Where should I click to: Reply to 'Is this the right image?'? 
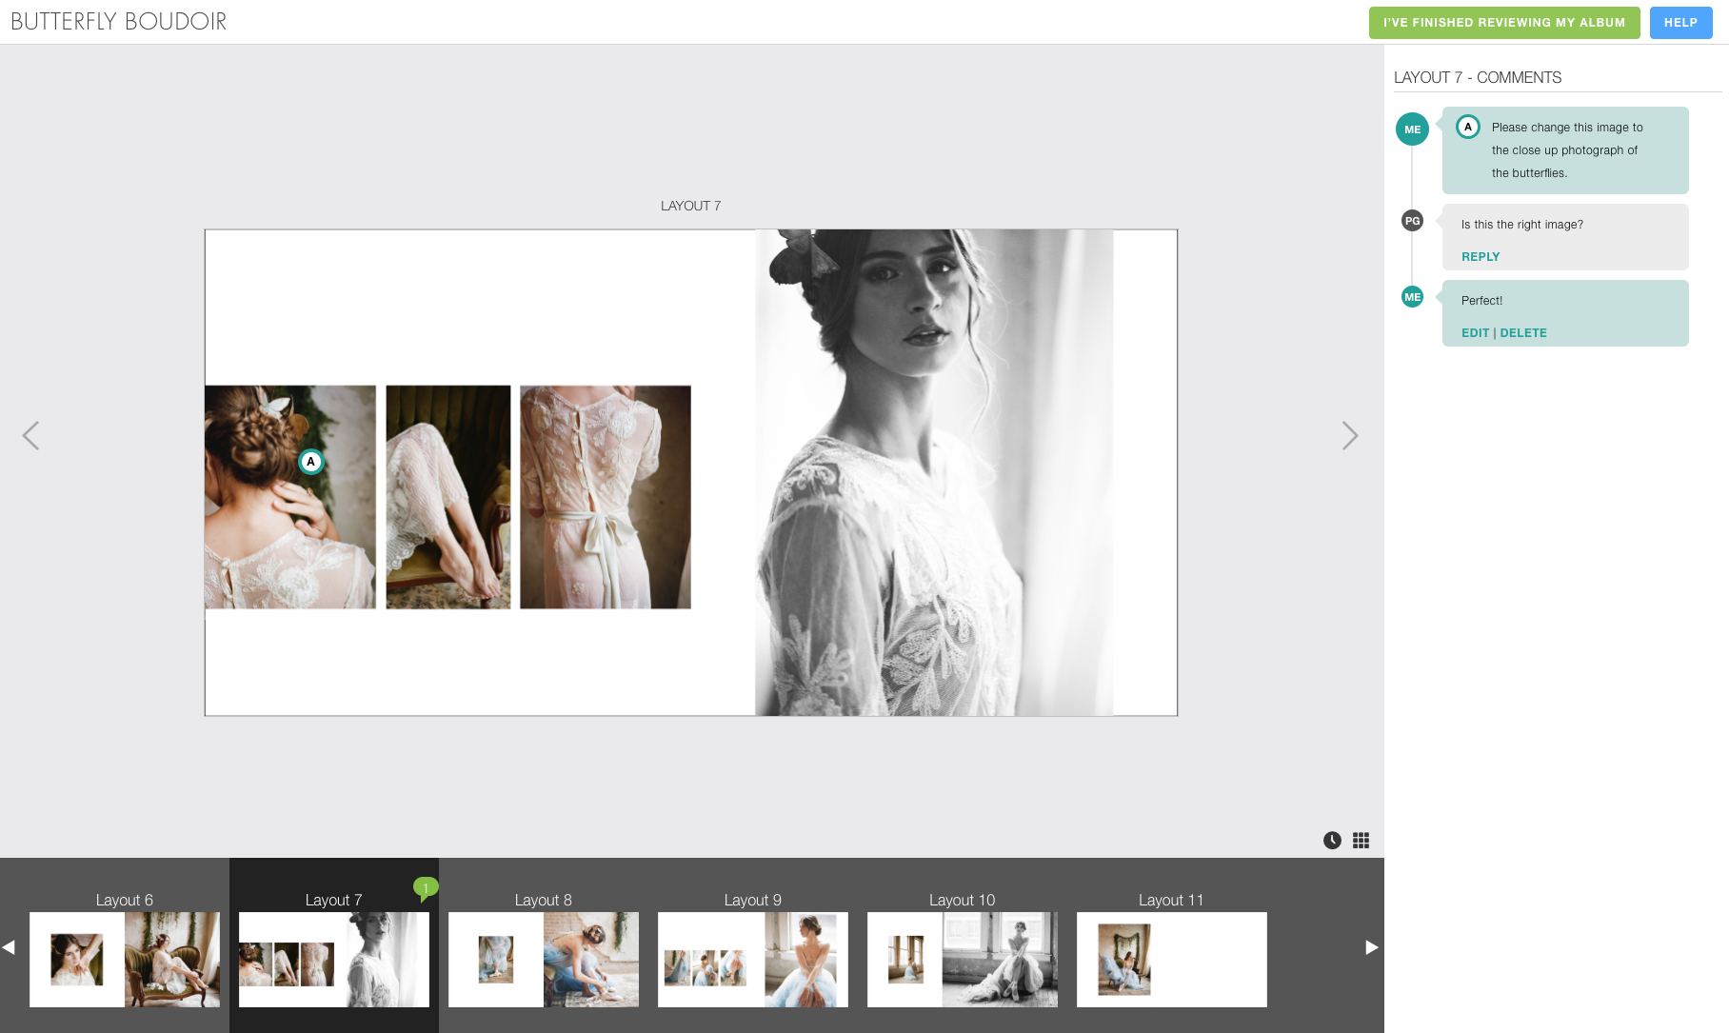(1481, 257)
